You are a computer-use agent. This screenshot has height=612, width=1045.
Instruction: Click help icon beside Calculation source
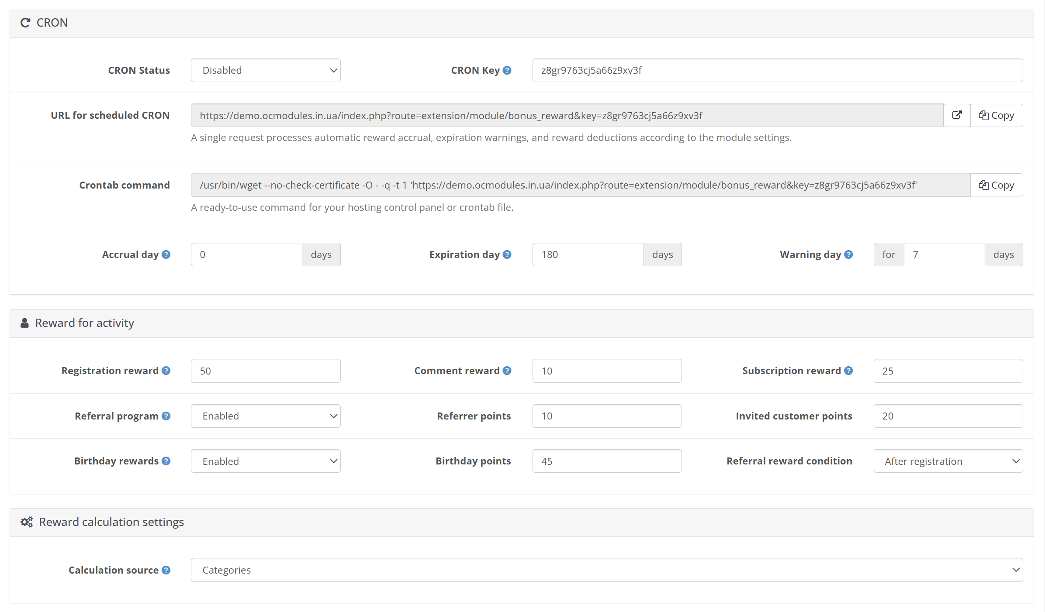[x=166, y=570]
